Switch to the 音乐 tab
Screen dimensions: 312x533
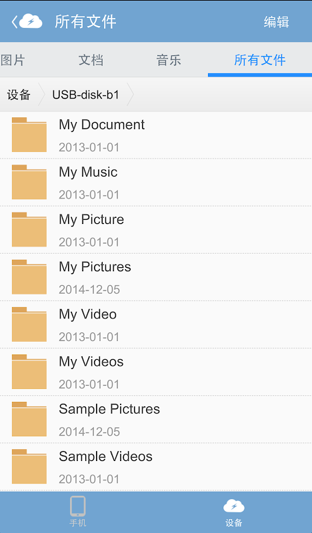[169, 60]
